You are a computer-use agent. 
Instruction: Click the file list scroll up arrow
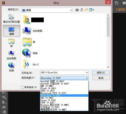point(108,15)
